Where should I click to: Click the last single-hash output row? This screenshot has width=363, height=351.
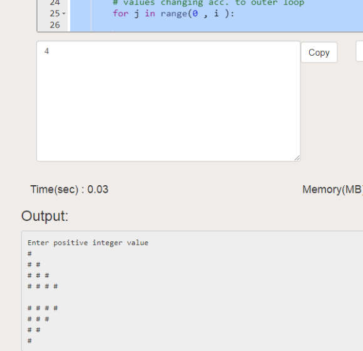click(29, 341)
